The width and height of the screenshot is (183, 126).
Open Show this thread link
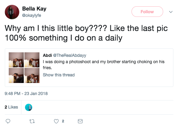pos(59,75)
